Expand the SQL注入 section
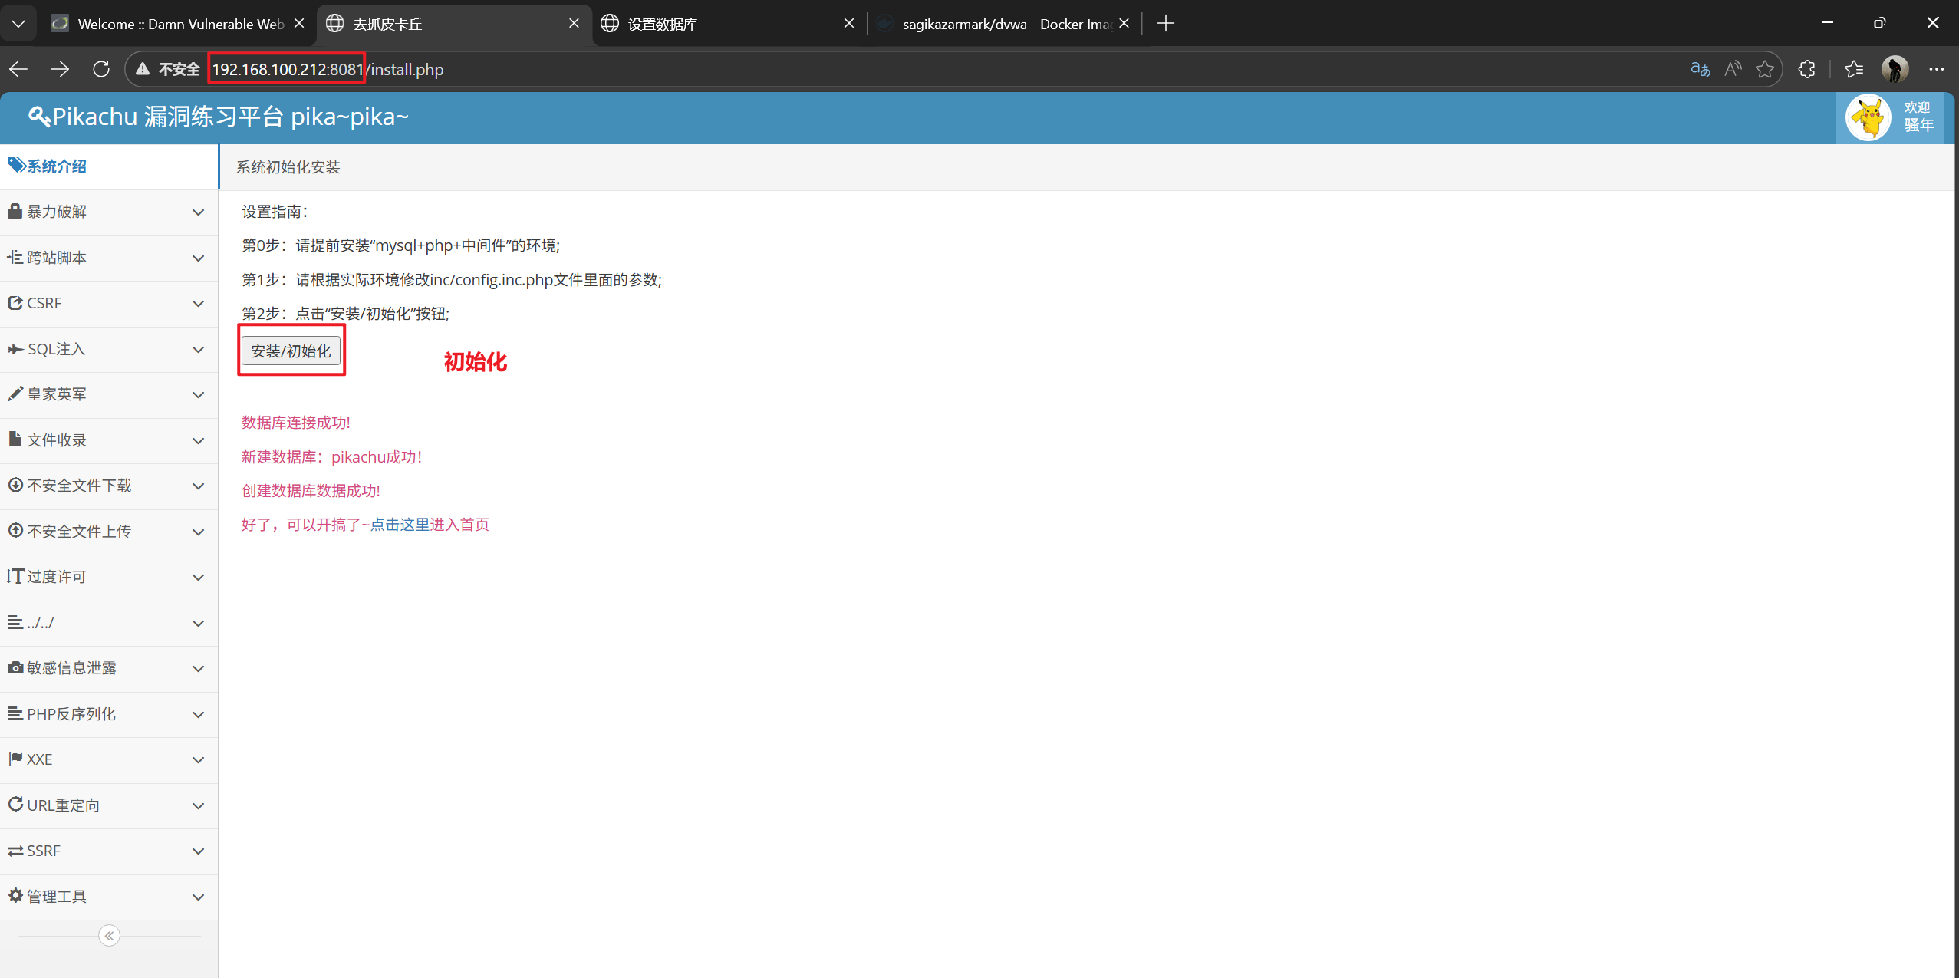Viewport: 1959px width, 978px height. point(198,349)
